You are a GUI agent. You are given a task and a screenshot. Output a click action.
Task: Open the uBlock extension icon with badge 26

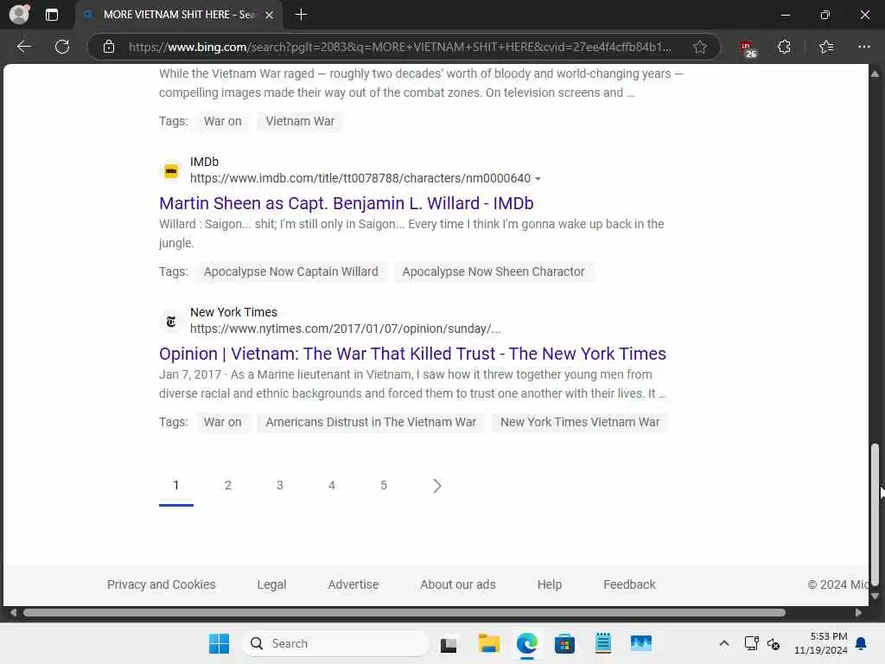coord(748,48)
